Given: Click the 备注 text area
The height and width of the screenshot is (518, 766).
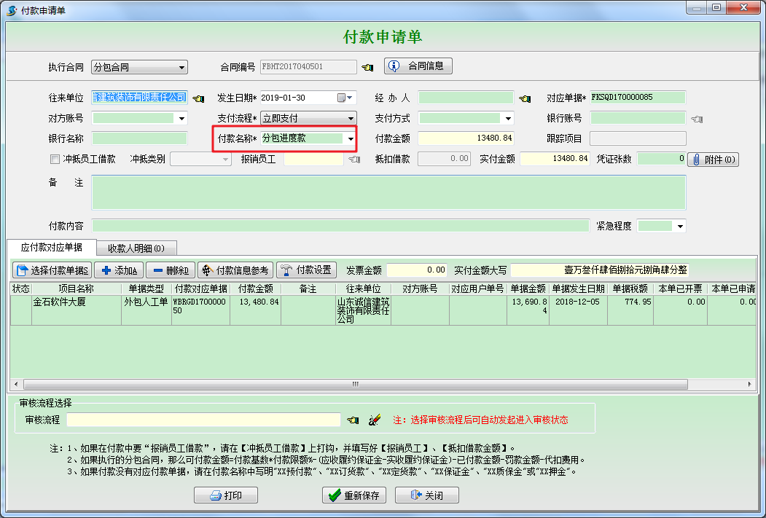Looking at the screenshot, I should tap(388, 192).
